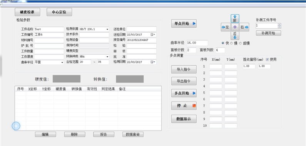This screenshot has height=146, width=306.
Task: Click the 面板行数 field
Action: coord(191,50)
